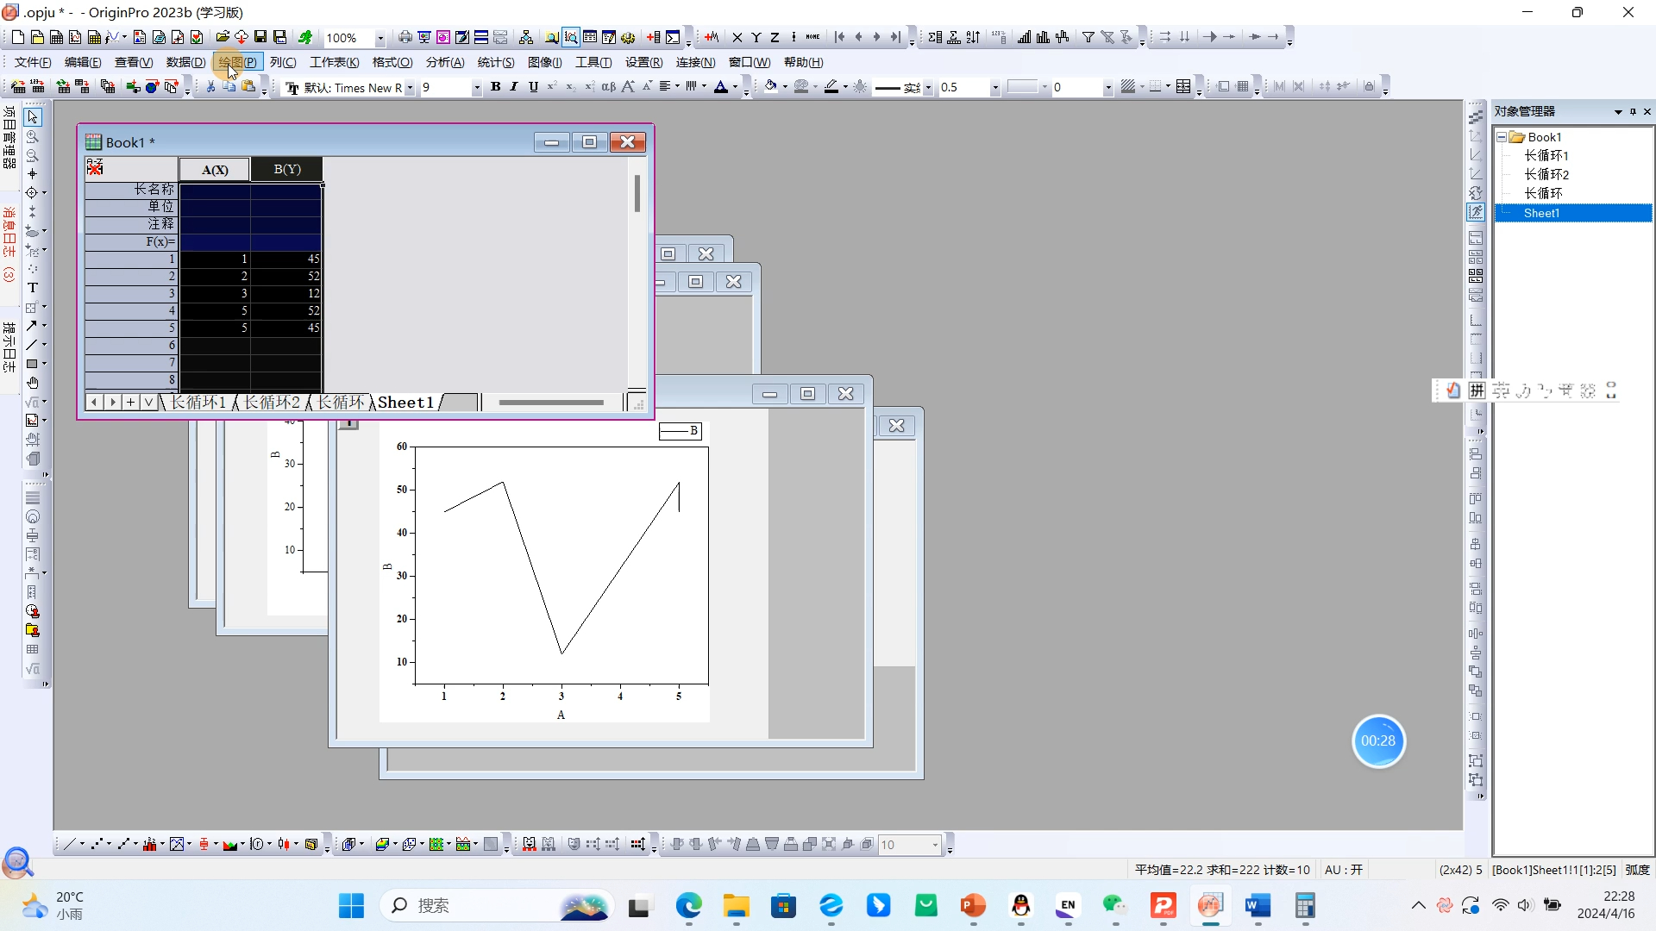This screenshot has width=1656, height=931.
Task: Click the Windows Start button
Action: point(351,906)
